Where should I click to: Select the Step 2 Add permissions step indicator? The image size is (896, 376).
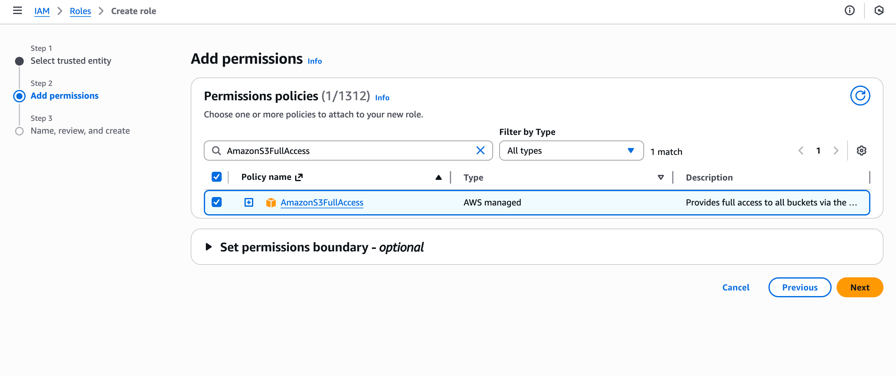tap(64, 96)
